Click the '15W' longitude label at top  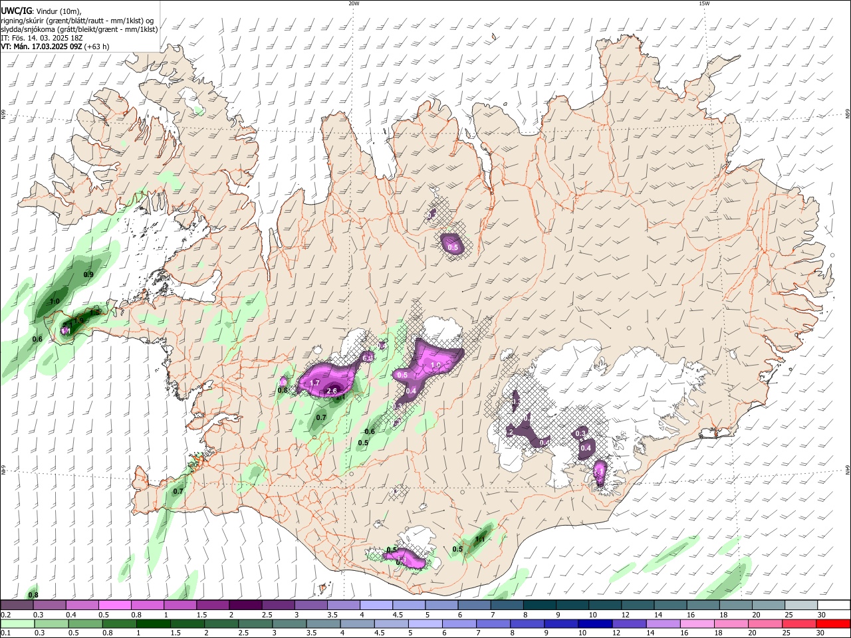pos(704,3)
